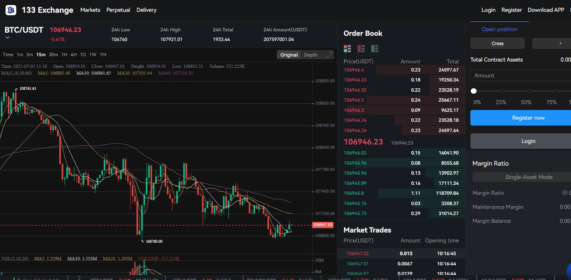571x280 pixels.
Task: Click market trade row priced 106947.02
Action: point(401,253)
